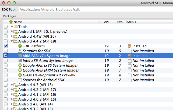173x110 pixels.
Task: Click the Android L package folder icon
Action: click(x=16, y=32)
